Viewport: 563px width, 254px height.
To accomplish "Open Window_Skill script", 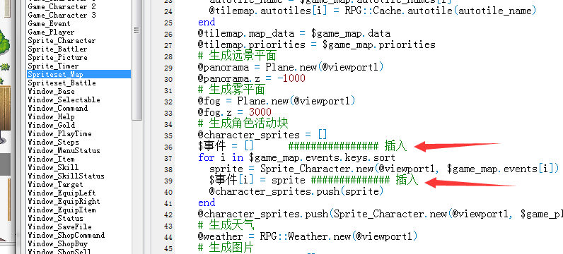I will click(53, 167).
